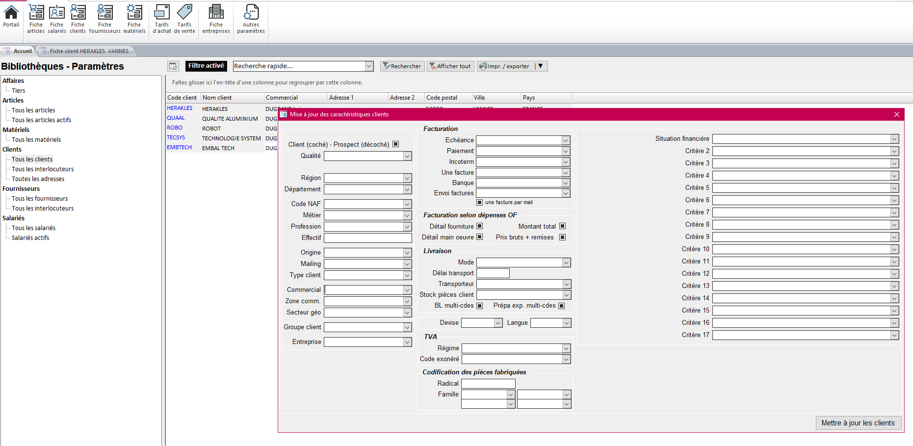Toggle the Détail fourniture checkbox

[480, 226]
